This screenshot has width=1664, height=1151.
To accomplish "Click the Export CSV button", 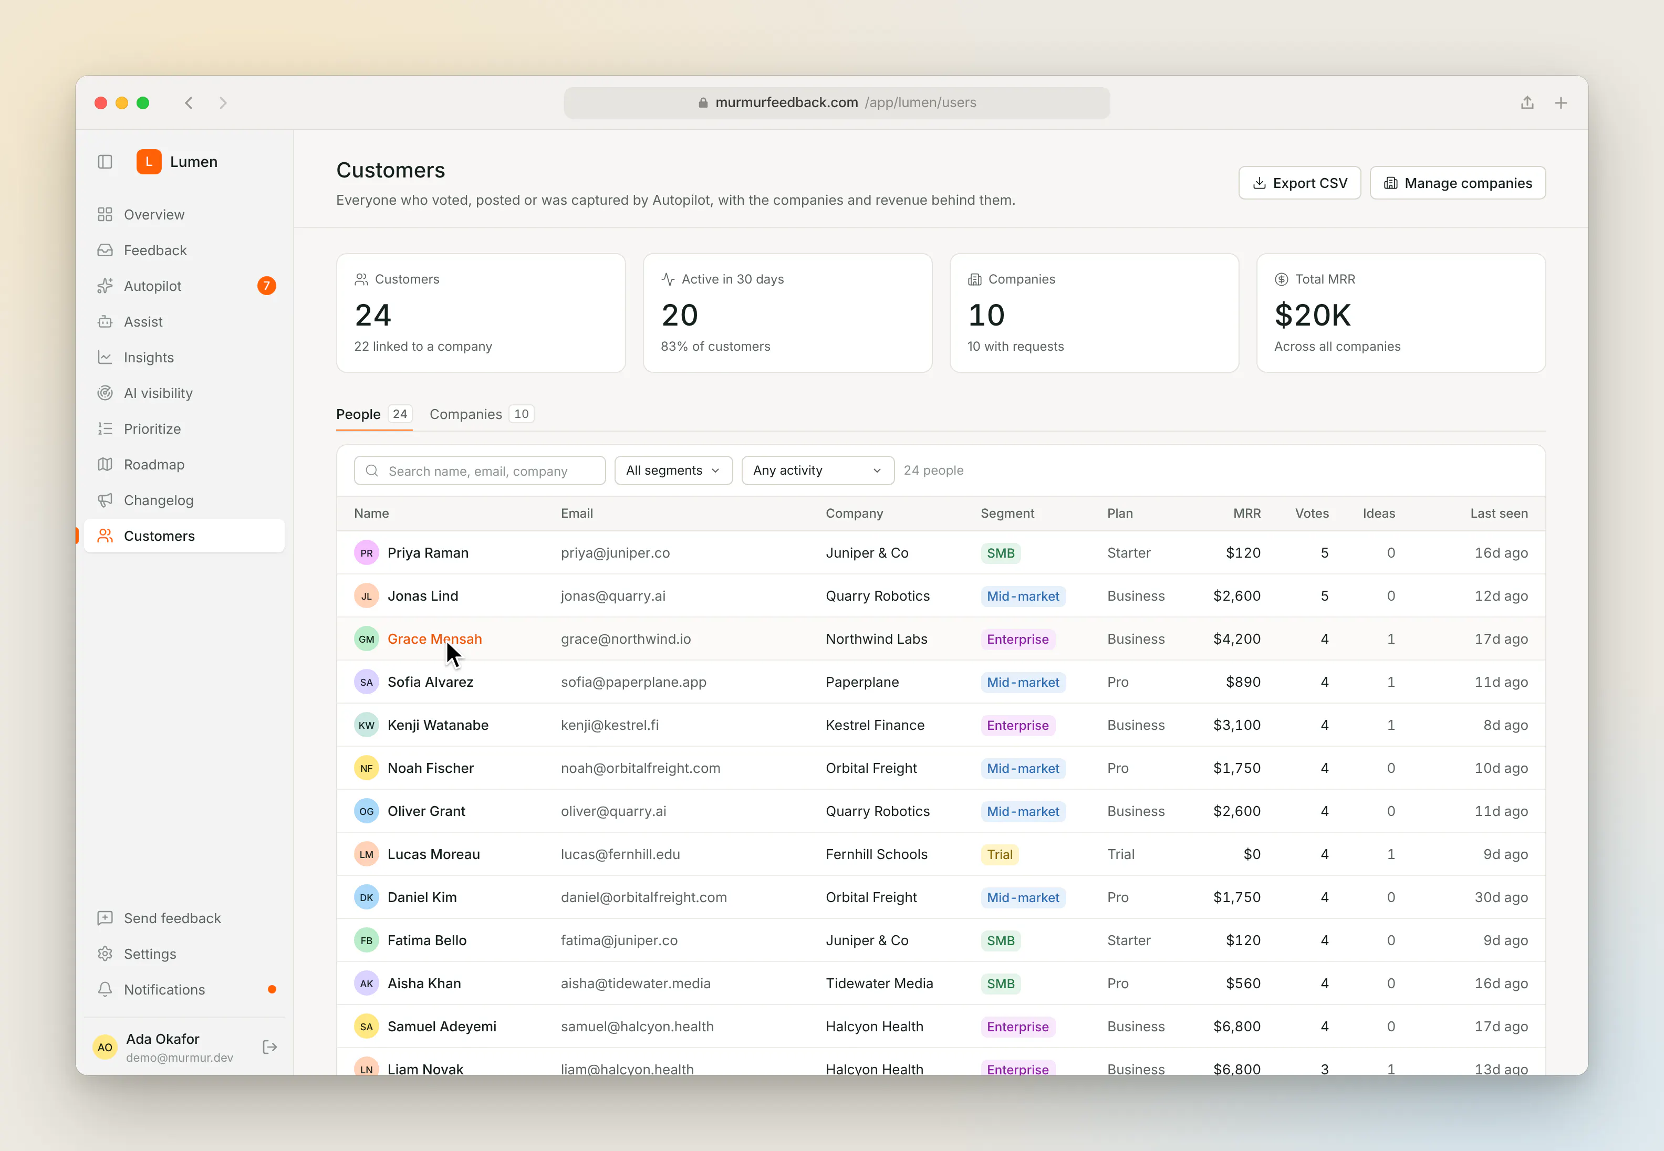I will click(1299, 183).
